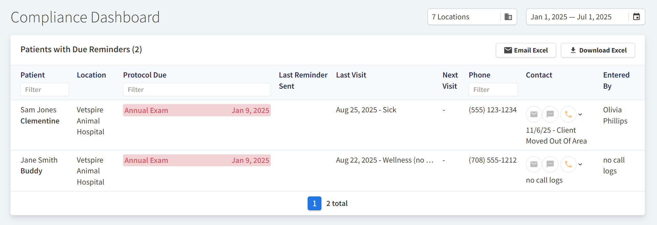This screenshot has width=657, height=225.
Task: Select page 1 in the pagination control
Action: click(x=315, y=203)
